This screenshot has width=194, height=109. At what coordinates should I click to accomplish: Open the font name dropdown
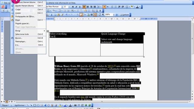(62, 7)
